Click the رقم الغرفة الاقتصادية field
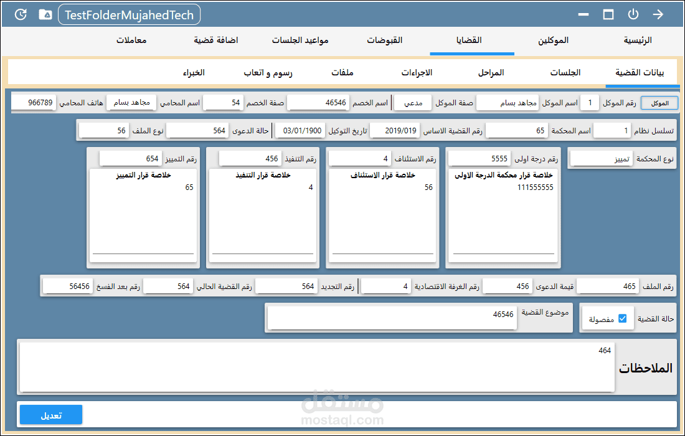This screenshot has height=436, width=685. 386,286
